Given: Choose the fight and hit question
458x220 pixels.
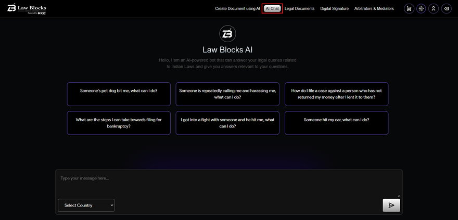Looking at the screenshot, I should pyautogui.click(x=227, y=123).
